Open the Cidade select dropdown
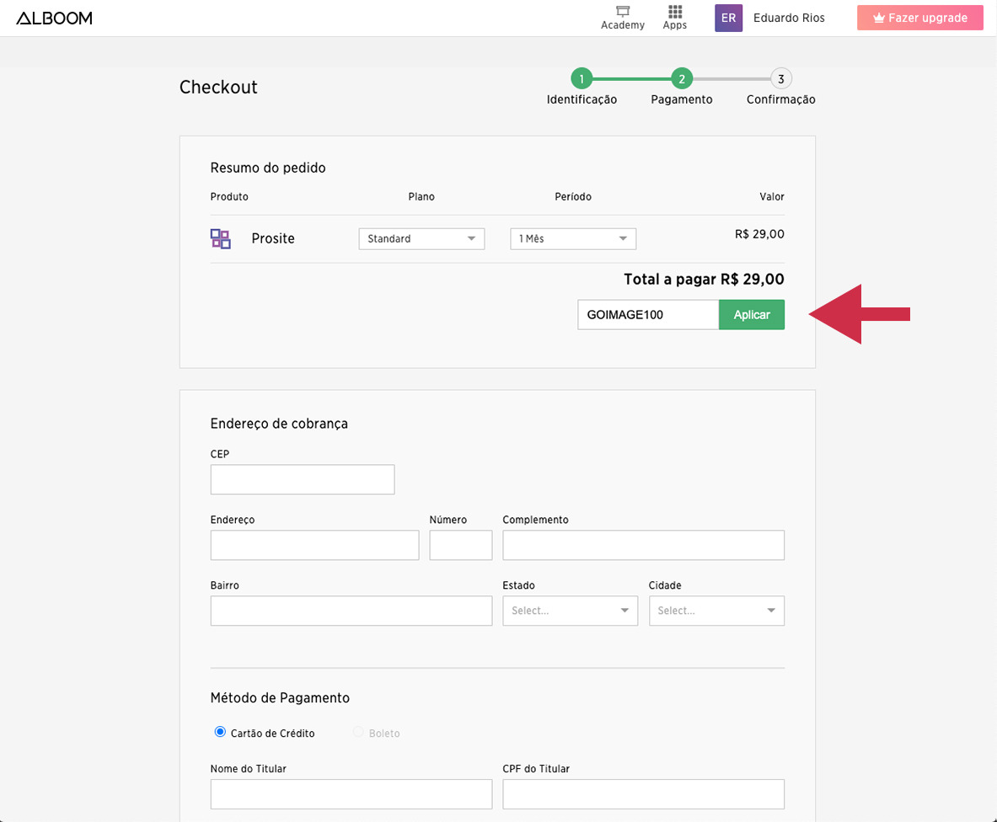The width and height of the screenshot is (997, 822). [x=716, y=611]
